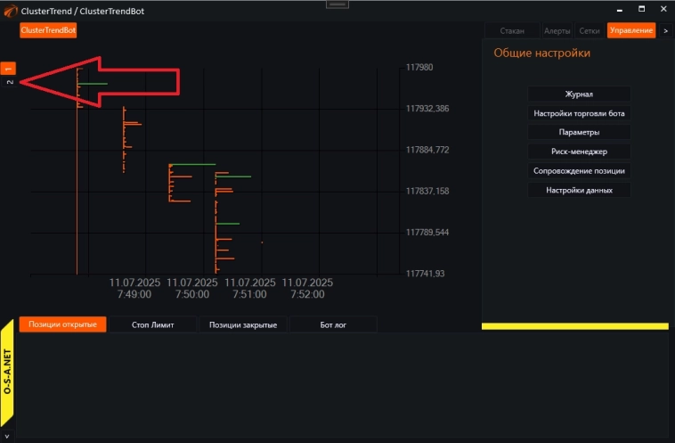Open the Риск-менеджер settings
This screenshot has height=443, width=675.
tap(579, 152)
